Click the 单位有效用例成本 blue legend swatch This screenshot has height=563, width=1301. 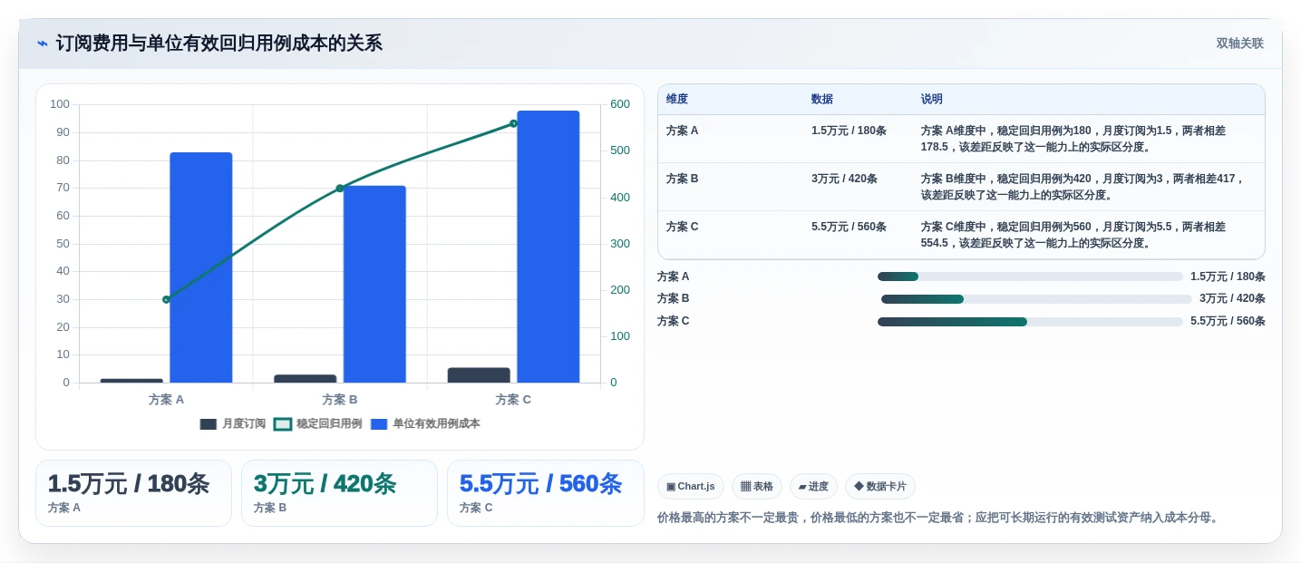tap(379, 423)
